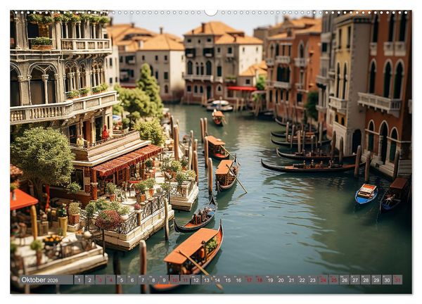The height and width of the screenshot is (304, 422).
Task: Select day 1 in the calendar strip
Action: (x=79, y=280)
